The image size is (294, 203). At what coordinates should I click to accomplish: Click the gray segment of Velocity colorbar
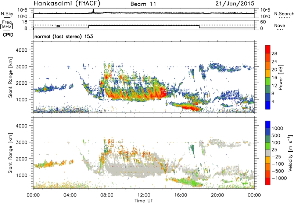tap(268, 153)
